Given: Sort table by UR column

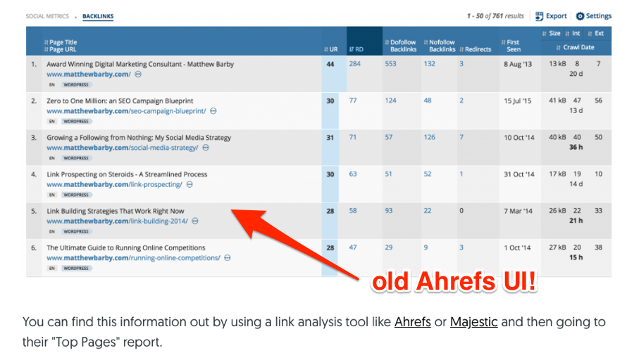Looking at the screenshot, I should click(331, 49).
